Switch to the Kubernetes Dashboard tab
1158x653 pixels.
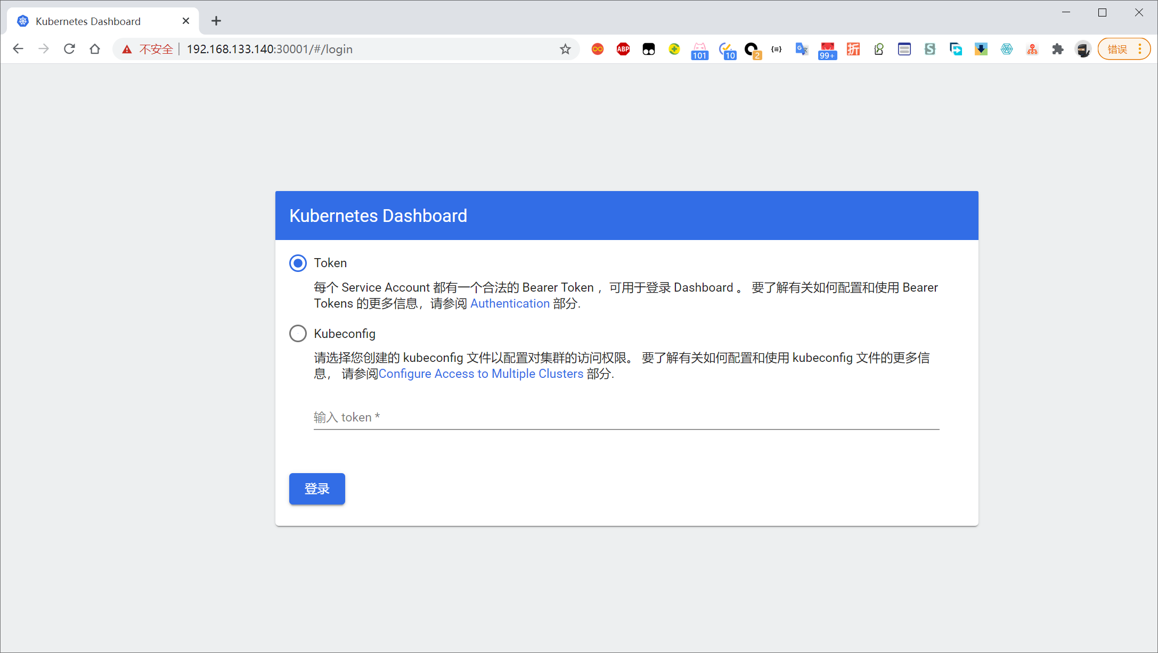(x=88, y=21)
